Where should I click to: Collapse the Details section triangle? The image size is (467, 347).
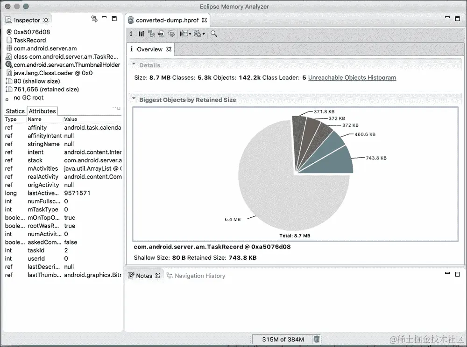[134, 64]
